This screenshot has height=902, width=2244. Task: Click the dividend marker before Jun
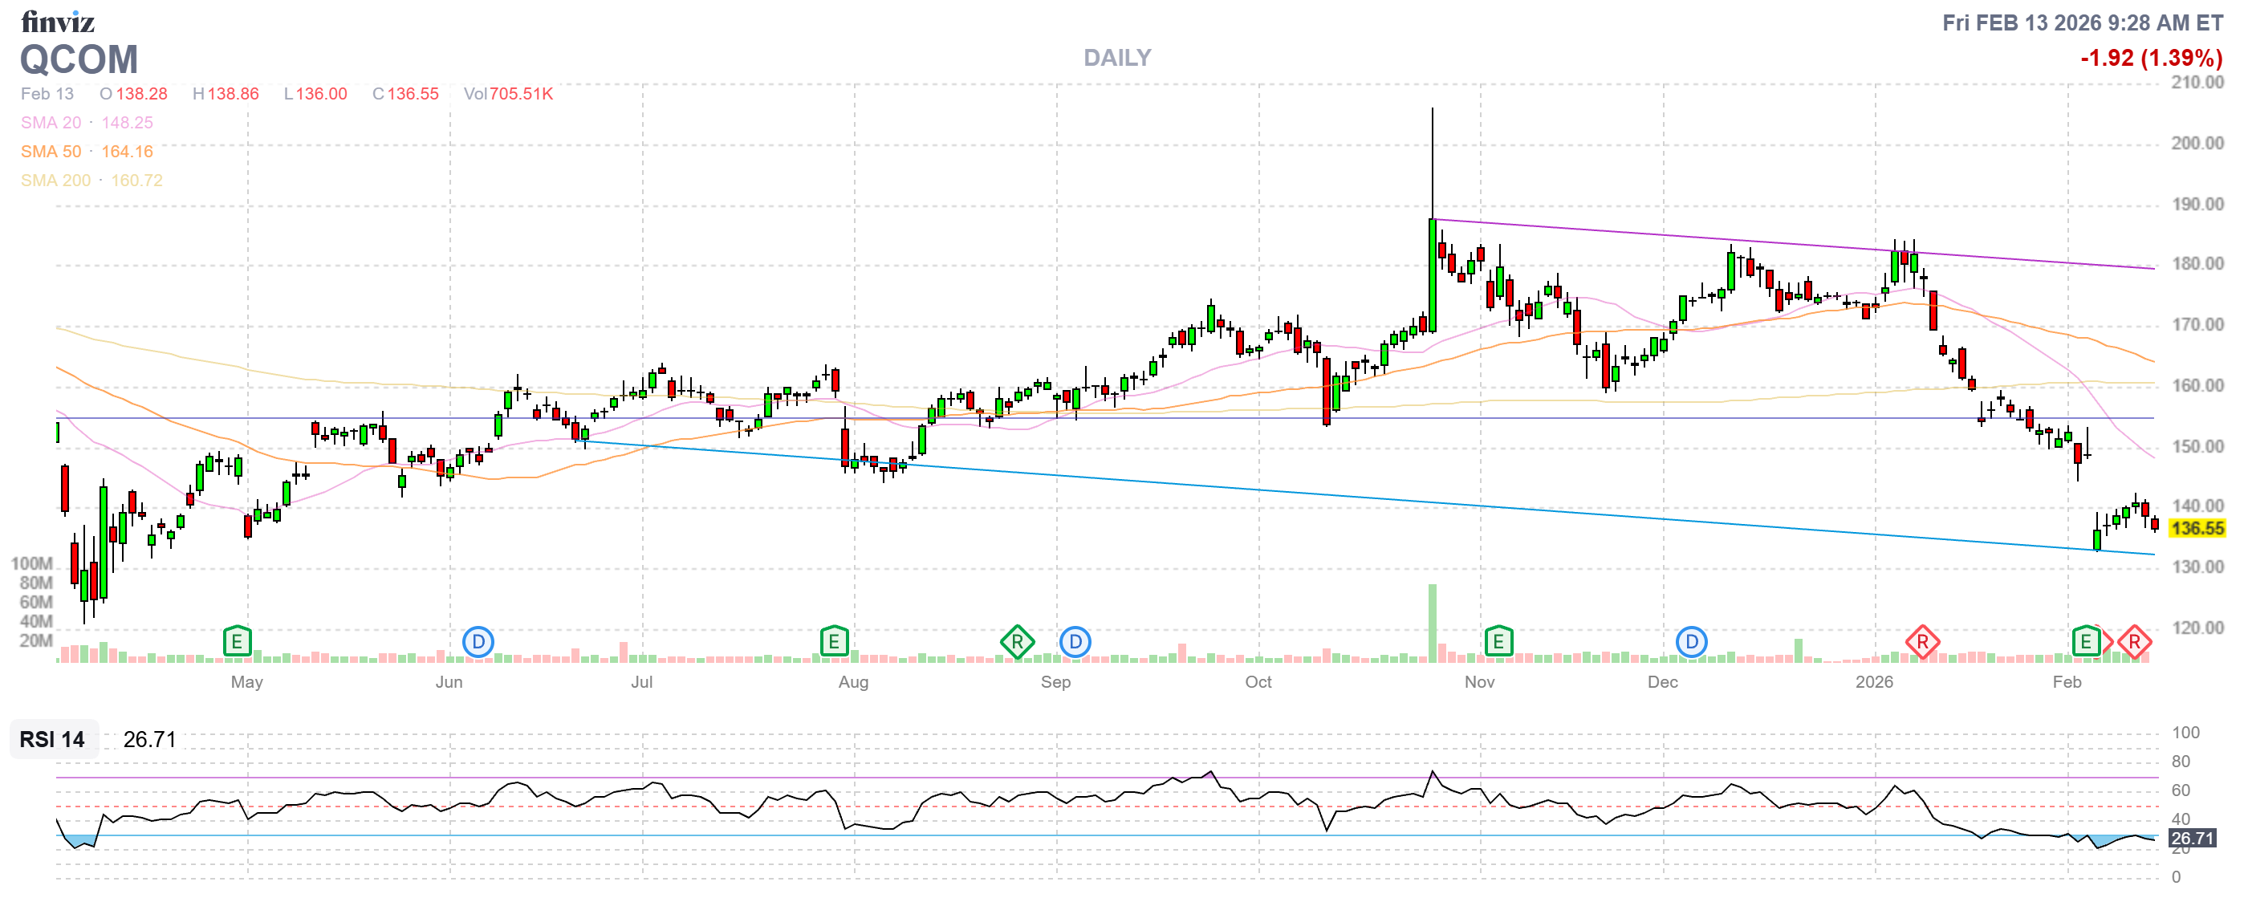[x=478, y=643]
